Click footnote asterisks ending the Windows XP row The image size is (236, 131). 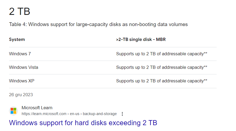(205, 80)
